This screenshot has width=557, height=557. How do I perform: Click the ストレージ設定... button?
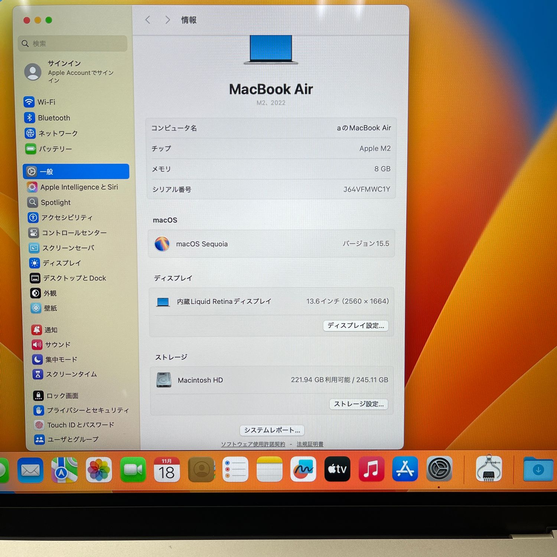click(x=358, y=404)
